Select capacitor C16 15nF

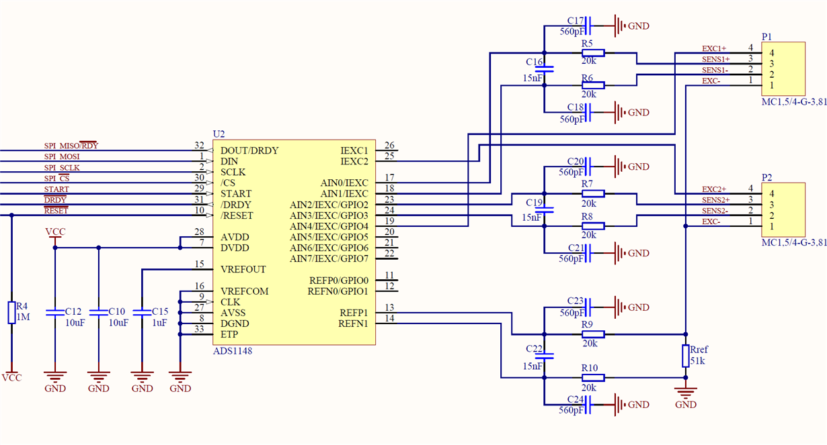pyautogui.click(x=545, y=69)
